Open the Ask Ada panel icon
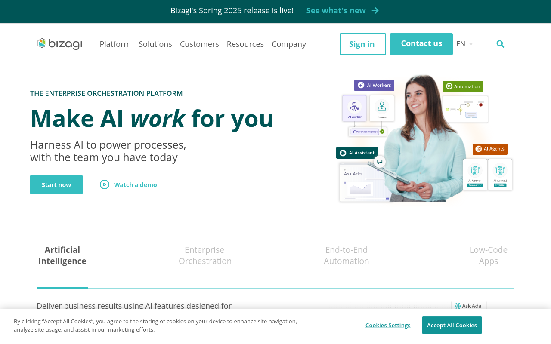 458,306
